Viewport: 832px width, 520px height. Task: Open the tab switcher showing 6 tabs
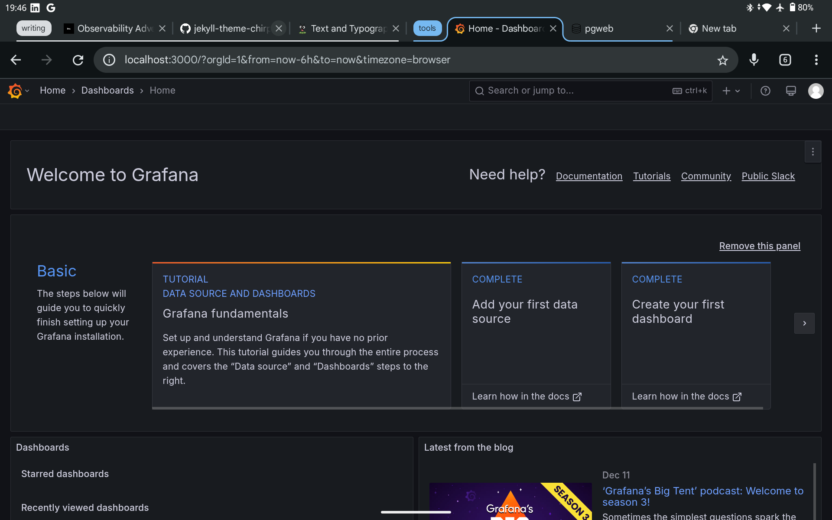point(785,60)
